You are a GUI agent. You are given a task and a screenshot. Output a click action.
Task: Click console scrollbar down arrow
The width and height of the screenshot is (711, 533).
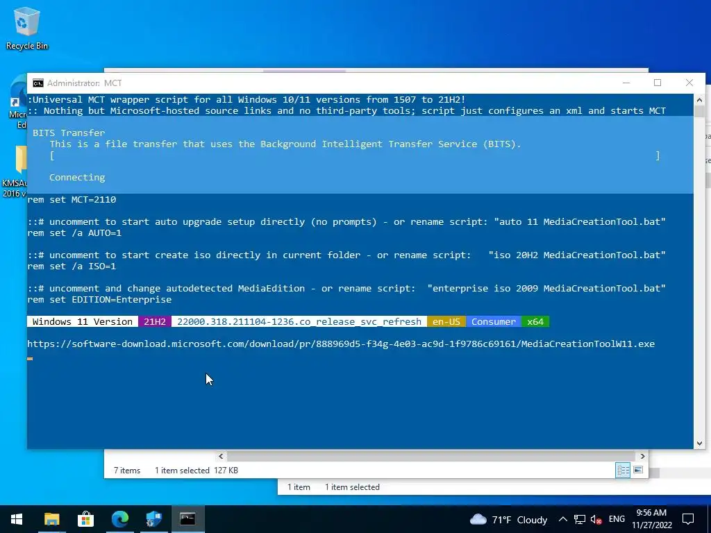(699, 443)
